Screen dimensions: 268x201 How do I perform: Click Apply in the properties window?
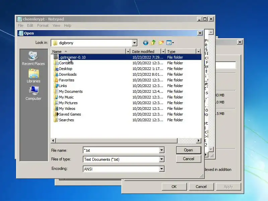pyautogui.click(x=228, y=187)
